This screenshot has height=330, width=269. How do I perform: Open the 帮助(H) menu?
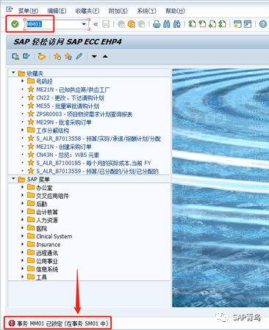[x=175, y=11]
